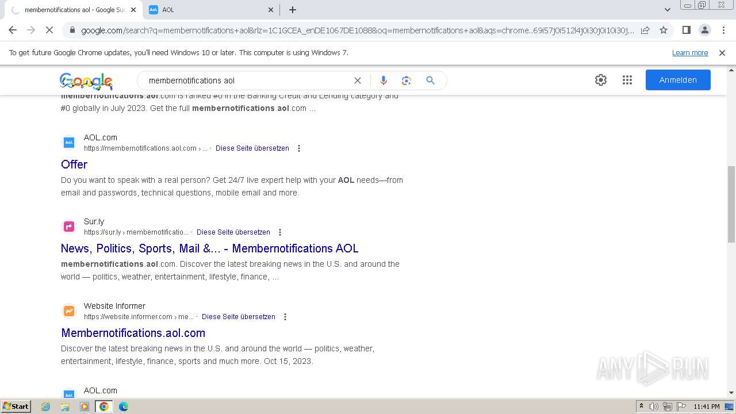Open a new browser tab
Screen dimensions: 736x414
[x=293, y=10]
